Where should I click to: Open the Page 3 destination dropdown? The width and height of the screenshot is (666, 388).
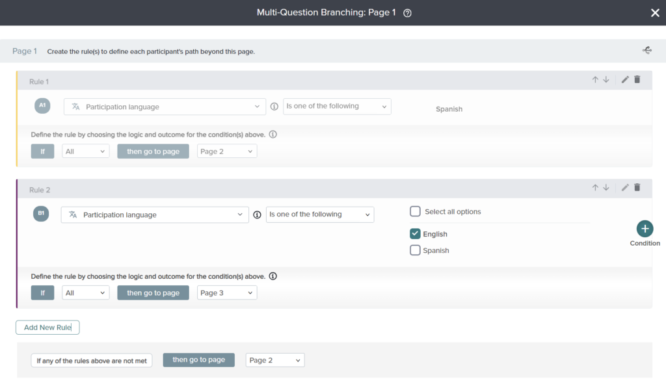click(226, 292)
